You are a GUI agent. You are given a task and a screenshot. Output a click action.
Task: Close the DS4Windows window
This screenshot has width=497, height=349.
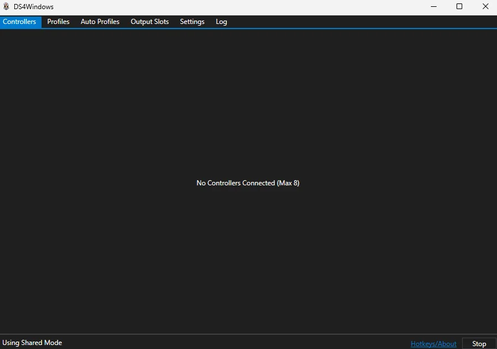(x=485, y=6)
